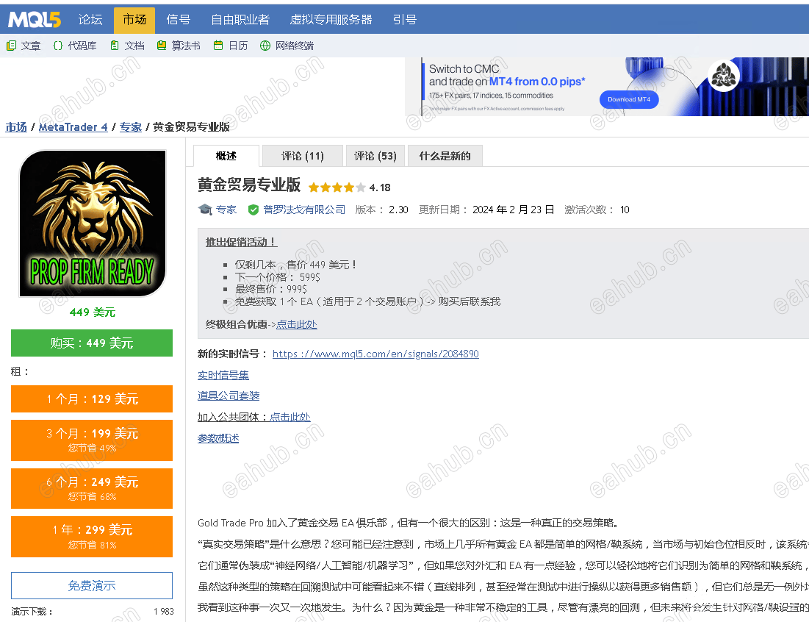Click the 购买：449 美元 button
Viewport: 809px width, 622px height.
coord(91,343)
